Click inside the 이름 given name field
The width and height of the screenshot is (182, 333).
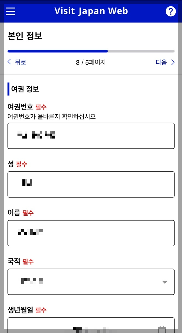tap(91, 233)
